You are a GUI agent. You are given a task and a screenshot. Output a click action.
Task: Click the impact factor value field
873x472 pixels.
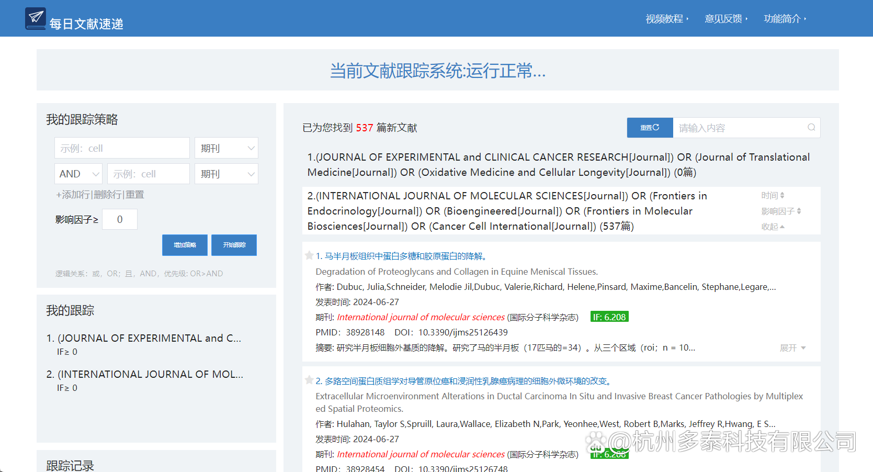(x=120, y=219)
